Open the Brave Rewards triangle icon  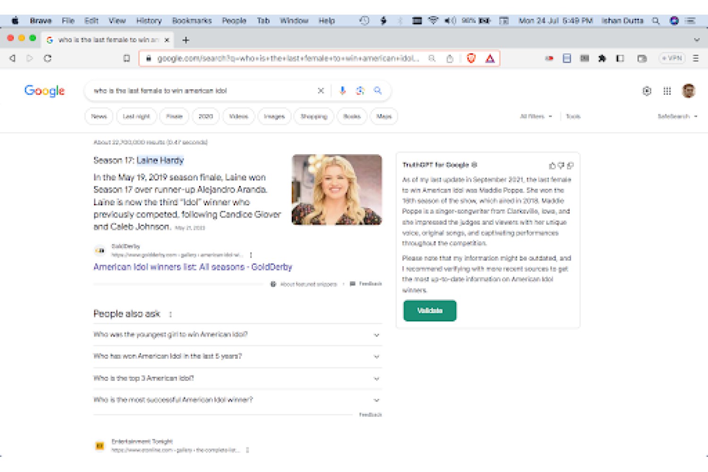490,59
